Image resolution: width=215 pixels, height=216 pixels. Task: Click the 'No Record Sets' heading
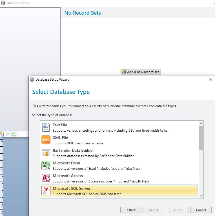(x=83, y=13)
